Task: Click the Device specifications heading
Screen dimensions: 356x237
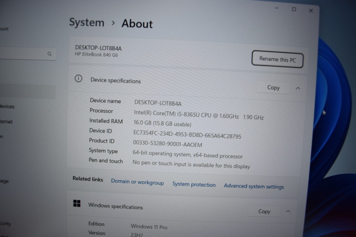Action: (116, 81)
